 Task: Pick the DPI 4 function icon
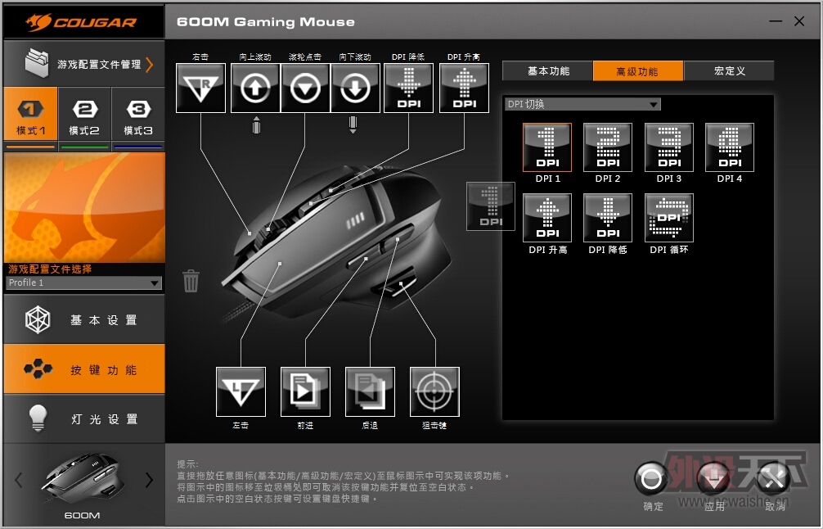pyautogui.click(x=730, y=147)
